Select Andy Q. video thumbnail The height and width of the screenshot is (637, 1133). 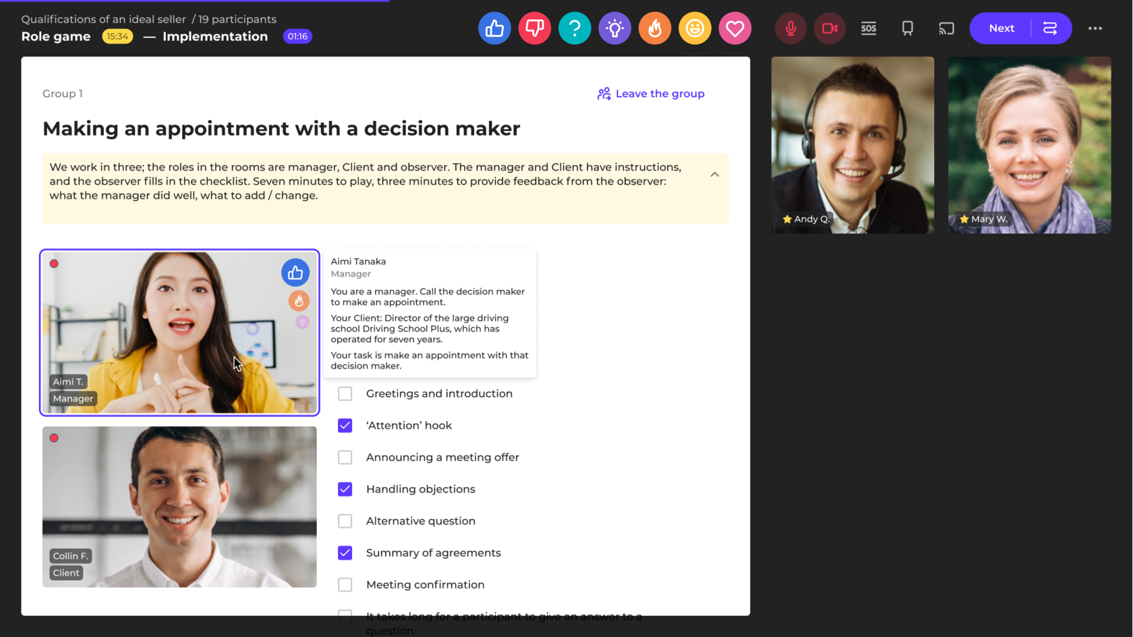pyautogui.click(x=852, y=145)
